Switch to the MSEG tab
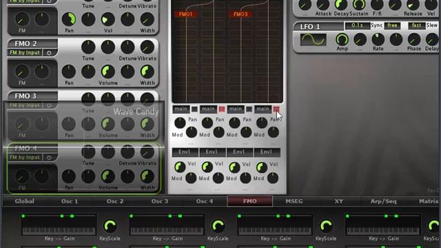The image size is (441, 248). coord(294,201)
